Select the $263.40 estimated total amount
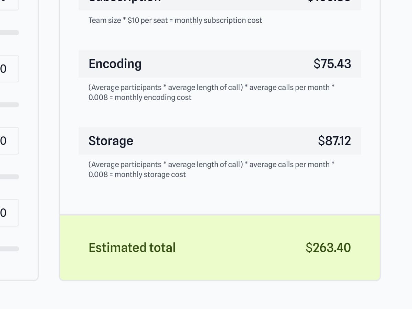This screenshot has width=412, height=309. click(328, 248)
